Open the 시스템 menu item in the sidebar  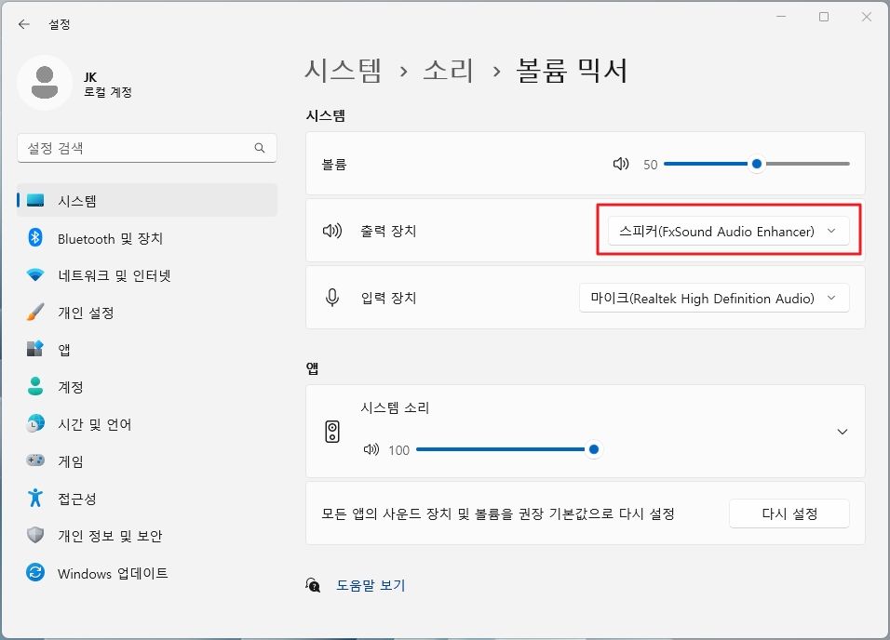147,200
